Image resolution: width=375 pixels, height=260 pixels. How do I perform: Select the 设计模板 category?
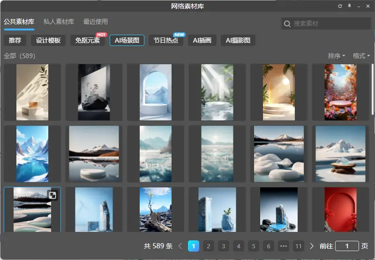point(48,40)
